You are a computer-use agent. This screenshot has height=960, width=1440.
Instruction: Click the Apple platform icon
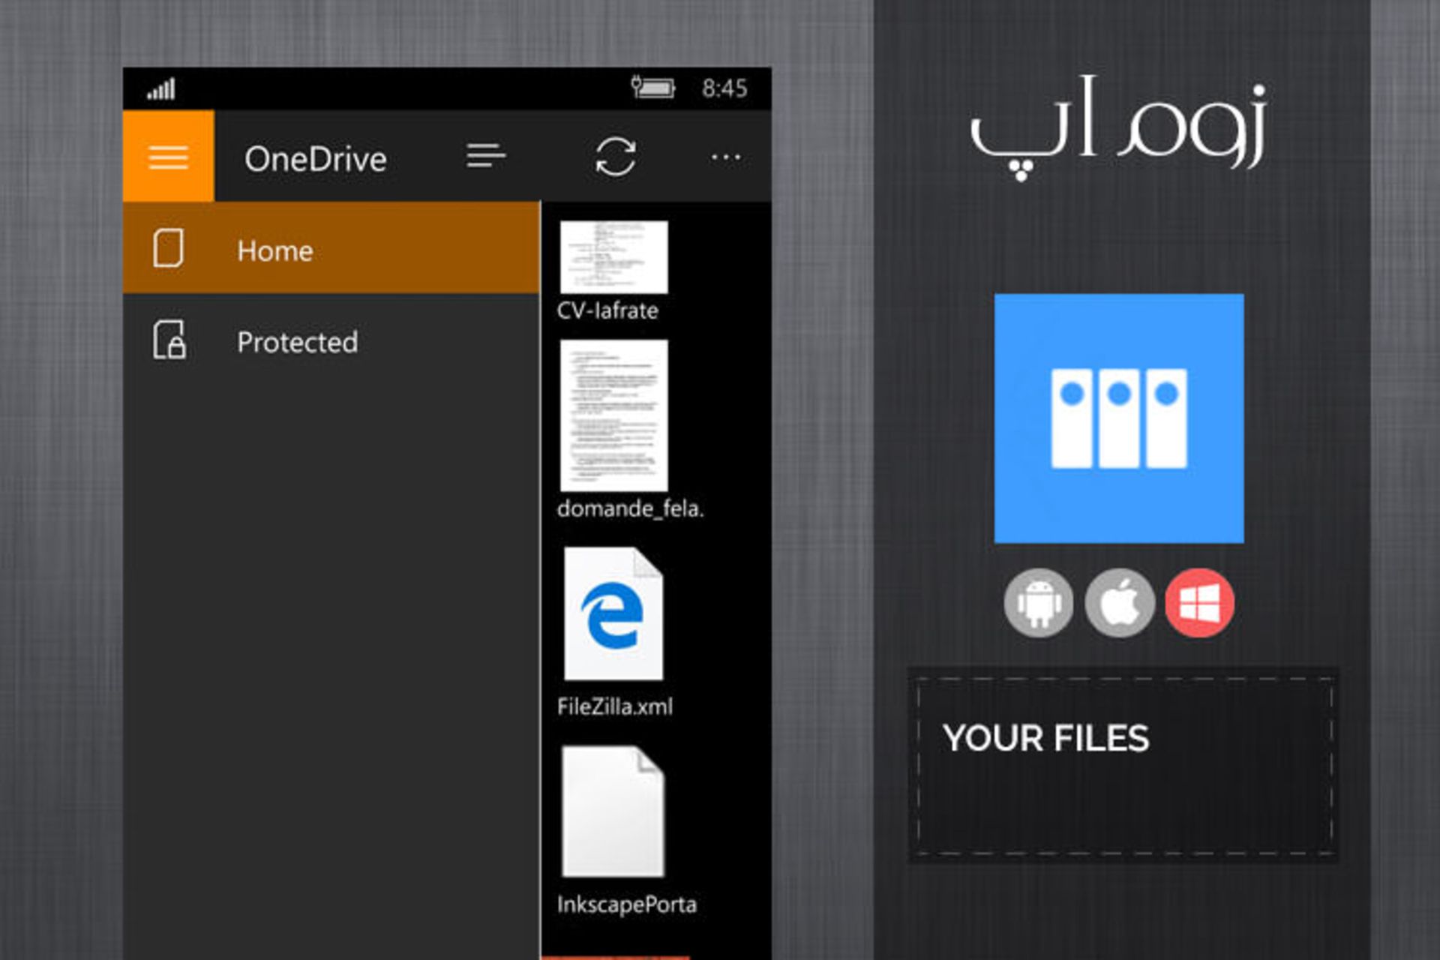[x=1119, y=603]
